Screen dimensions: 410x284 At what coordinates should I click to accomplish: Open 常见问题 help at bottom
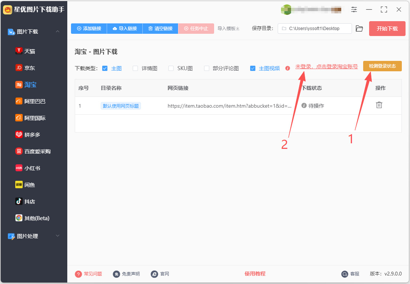(88, 274)
